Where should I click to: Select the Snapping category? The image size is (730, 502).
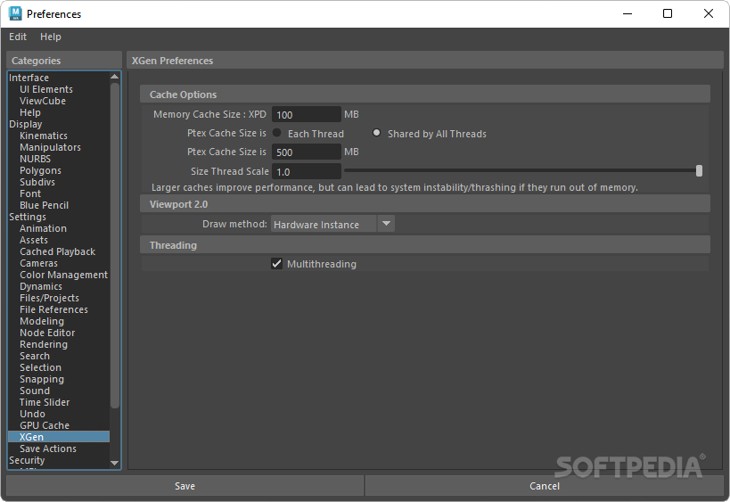pyautogui.click(x=42, y=379)
